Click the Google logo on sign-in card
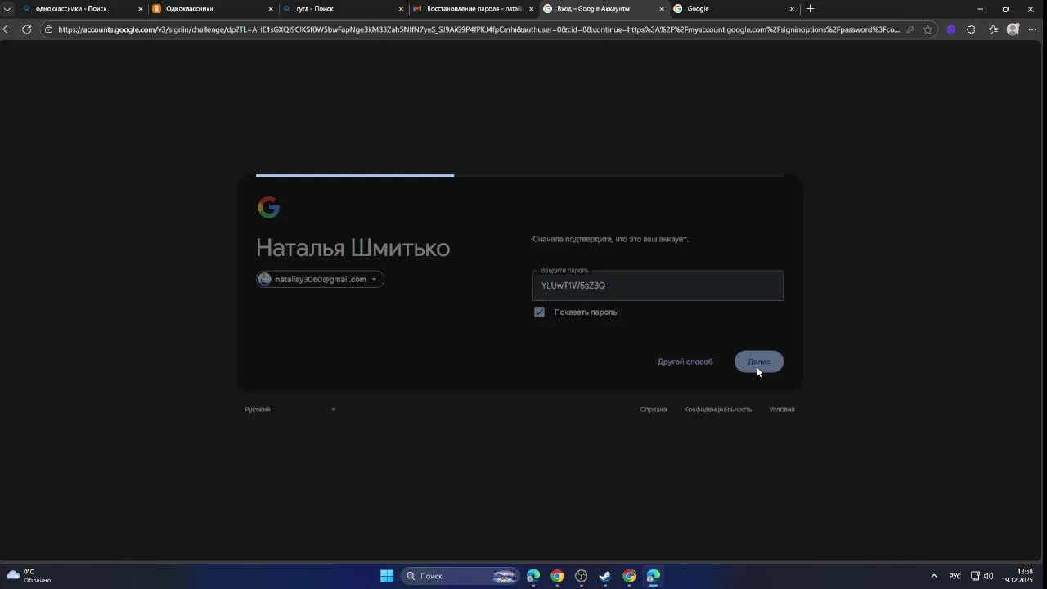This screenshot has height=589, width=1047. (268, 208)
